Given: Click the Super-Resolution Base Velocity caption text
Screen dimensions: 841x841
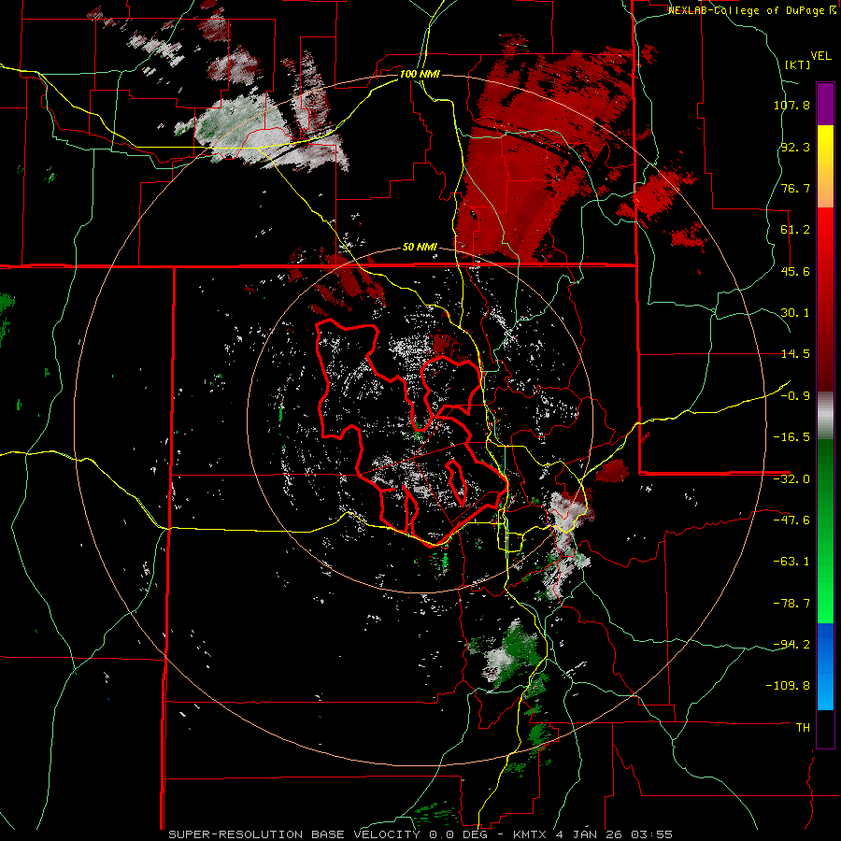Looking at the screenshot, I should (420, 834).
